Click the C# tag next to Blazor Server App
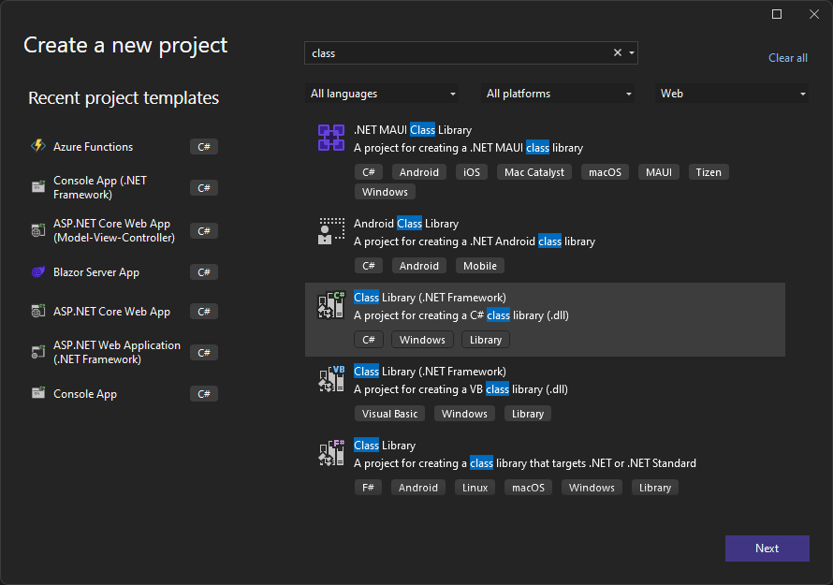The width and height of the screenshot is (833, 585). (x=204, y=272)
